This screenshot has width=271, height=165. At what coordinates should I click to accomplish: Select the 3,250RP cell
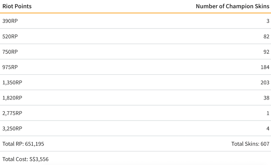(x=12, y=128)
